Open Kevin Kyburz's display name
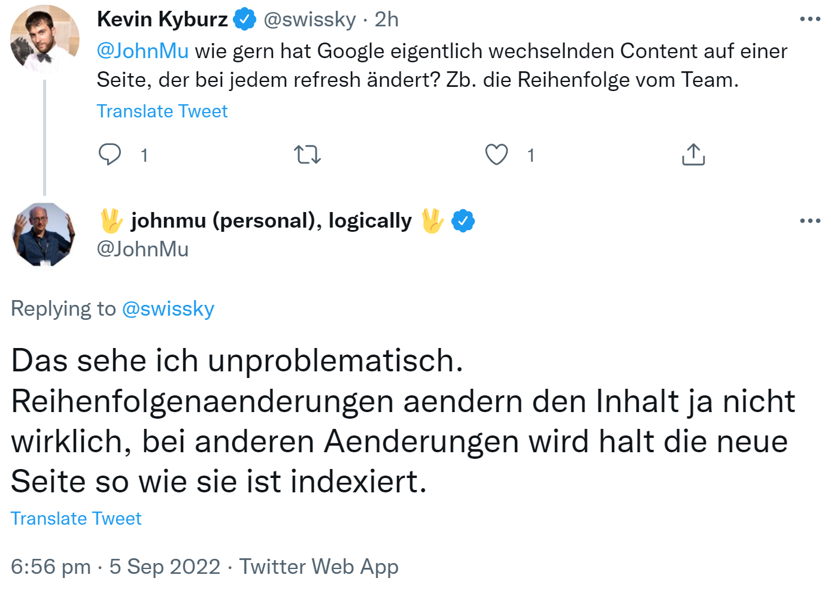Viewport: 831px width, 593px height. 163,18
